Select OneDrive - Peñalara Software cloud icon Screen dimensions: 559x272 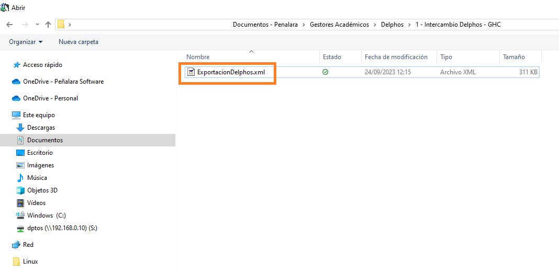point(16,82)
